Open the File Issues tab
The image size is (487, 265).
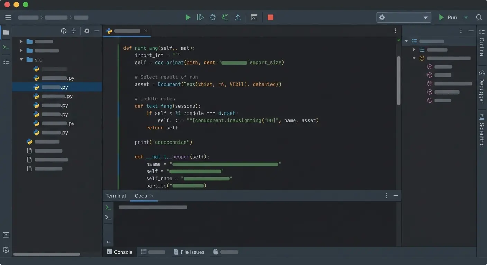(x=189, y=252)
